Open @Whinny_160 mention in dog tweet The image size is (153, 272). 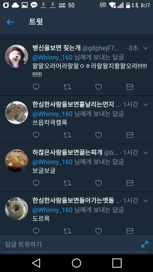click(52, 58)
